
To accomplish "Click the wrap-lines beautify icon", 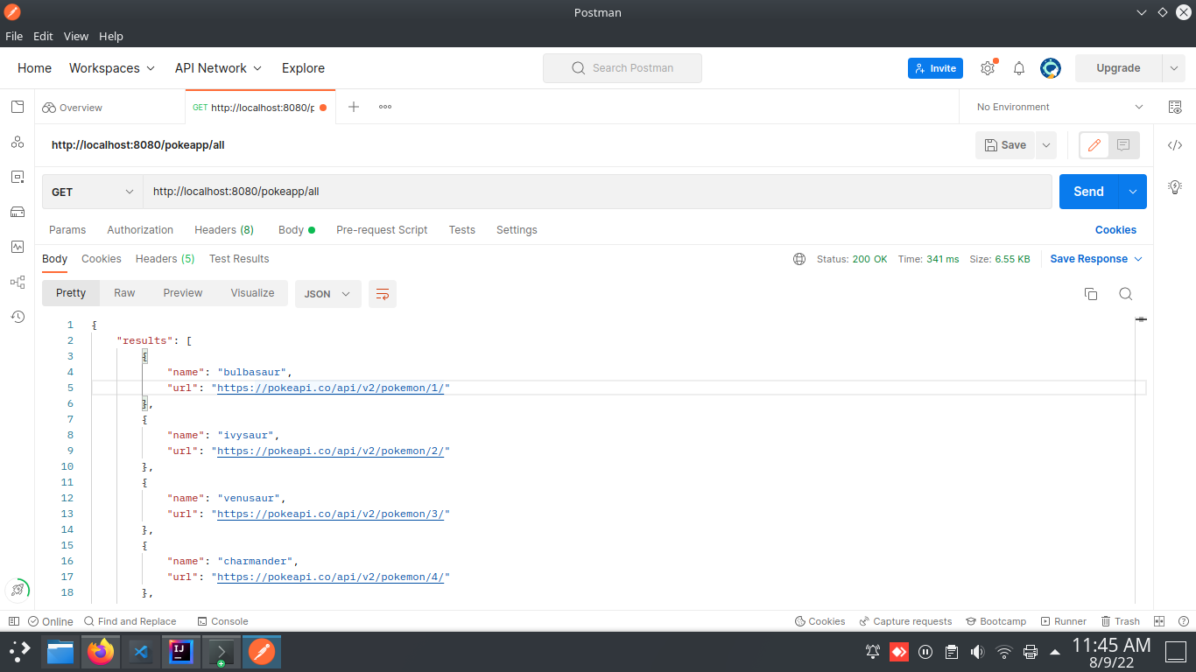I will coord(382,295).
